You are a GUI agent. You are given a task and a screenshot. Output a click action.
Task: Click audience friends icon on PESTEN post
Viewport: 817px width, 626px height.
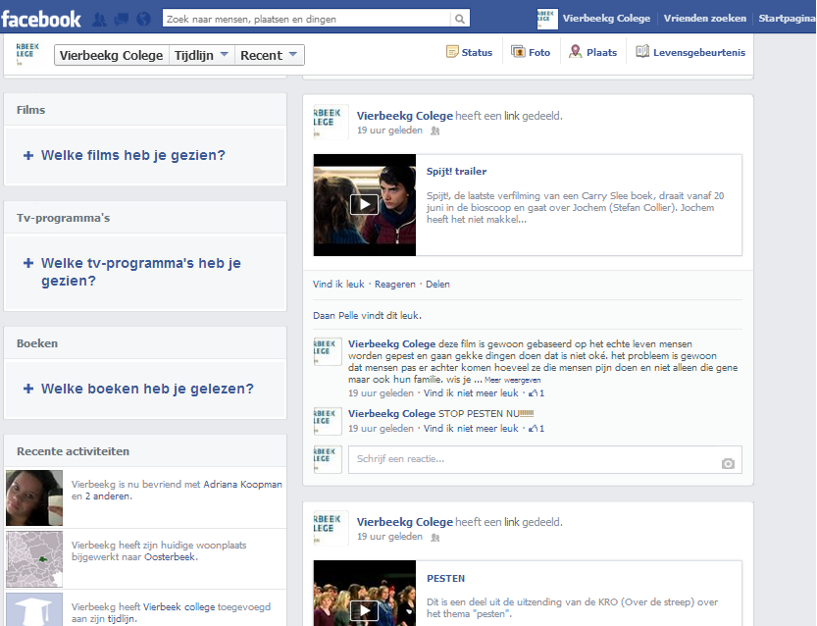[435, 538]
